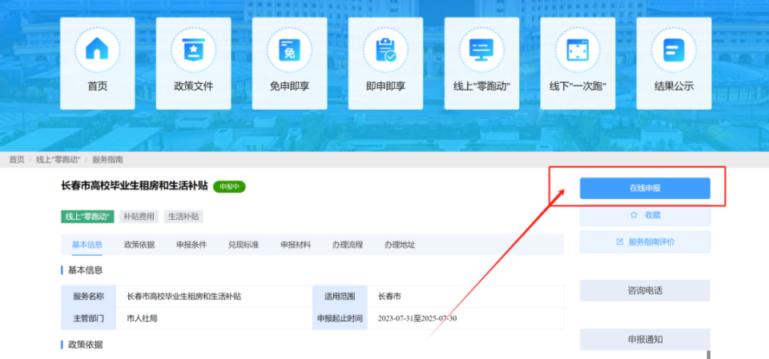Screen dimensions: 769x359
Task: Switch to the 办理流程 tab
Action: point(348,245)
